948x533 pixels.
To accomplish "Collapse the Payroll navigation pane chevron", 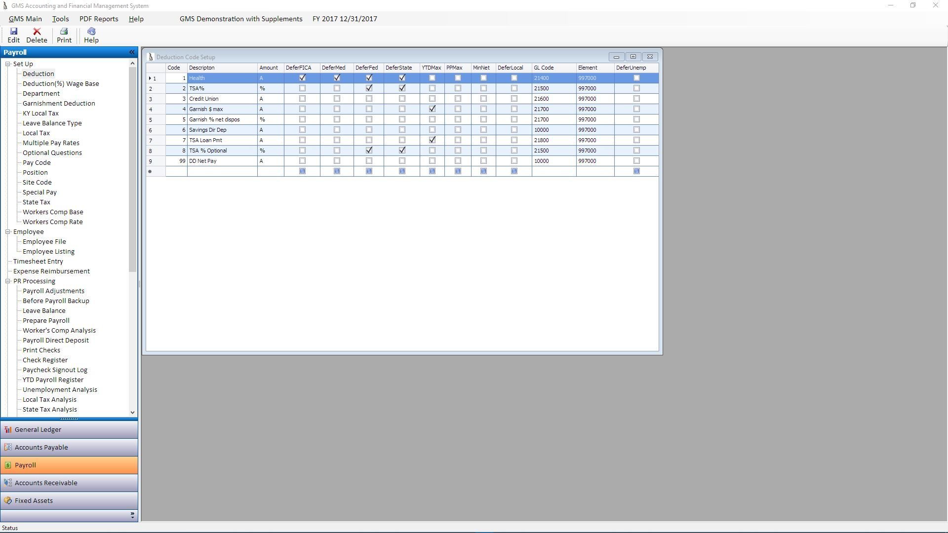I will (132, 52).
